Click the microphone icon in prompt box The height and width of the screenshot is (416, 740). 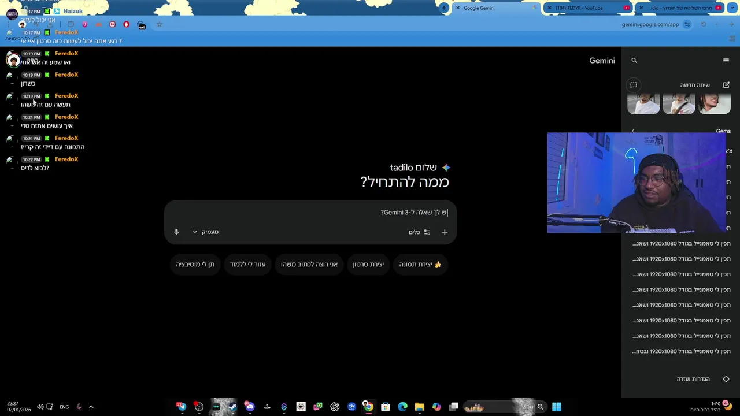point(176,232)
